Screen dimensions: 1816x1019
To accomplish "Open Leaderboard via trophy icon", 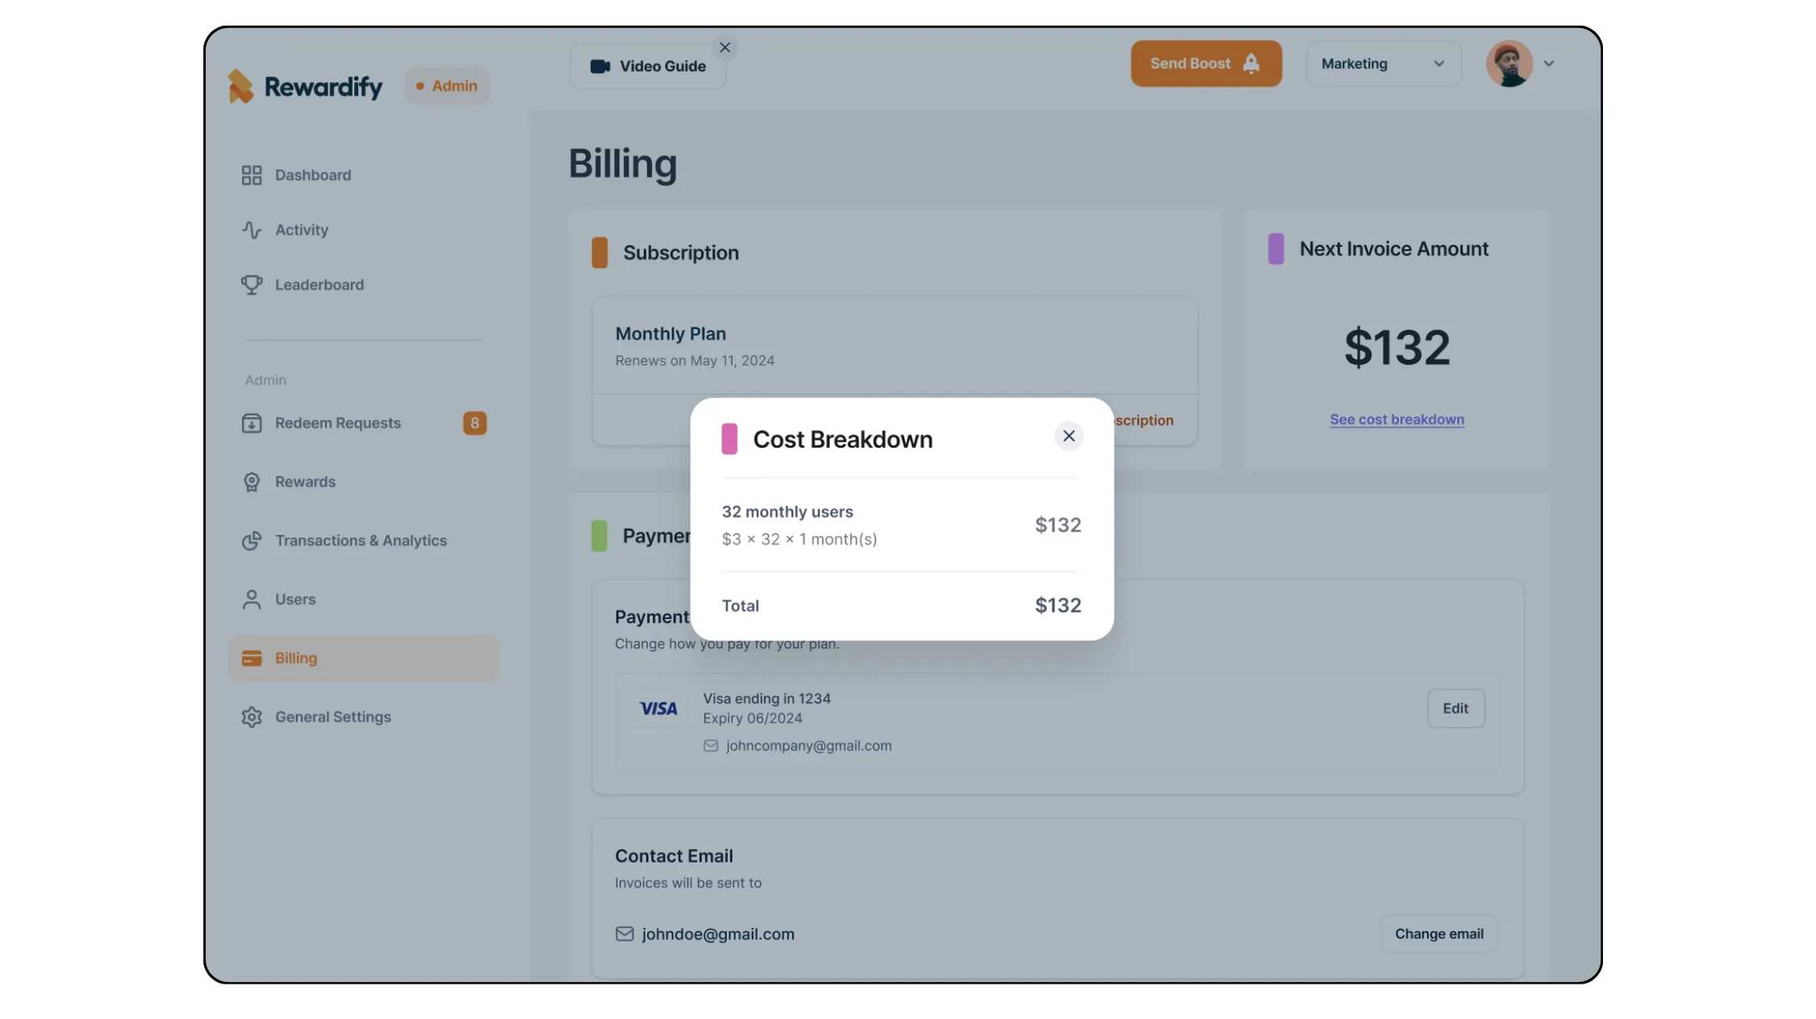I will click(x=251, y=285).
